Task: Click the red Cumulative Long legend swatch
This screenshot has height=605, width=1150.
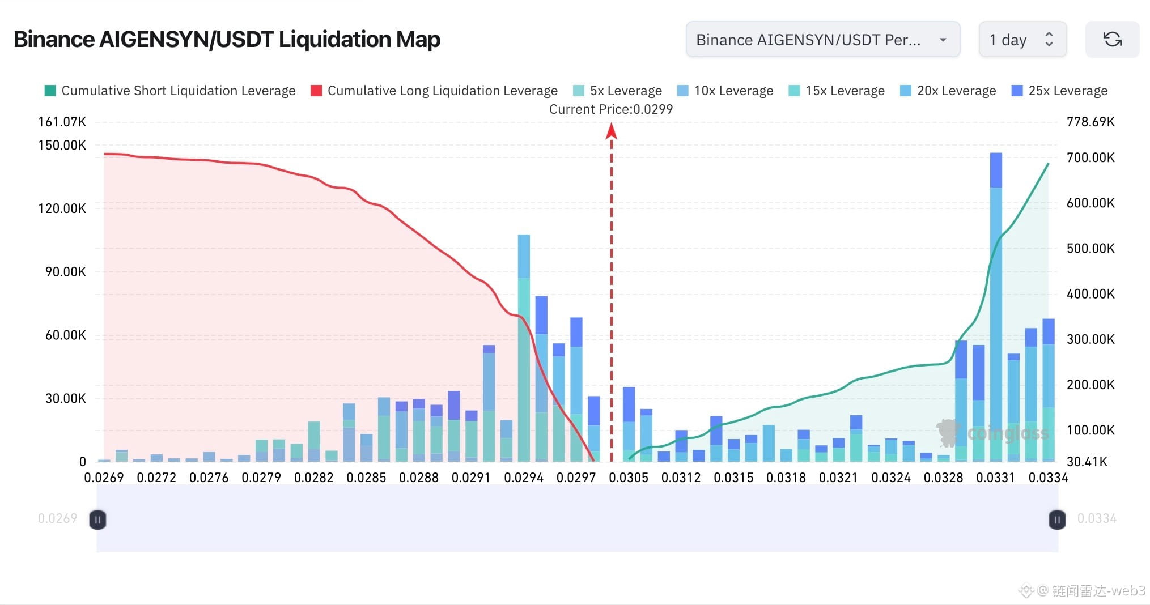Action: click(317, 91)
